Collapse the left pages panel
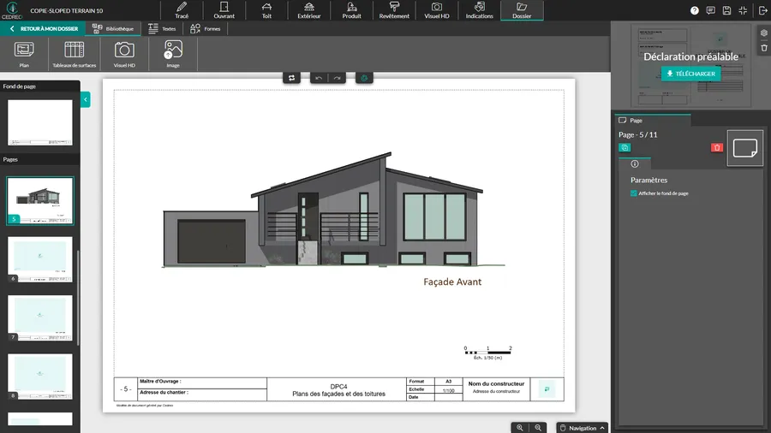 86,99
